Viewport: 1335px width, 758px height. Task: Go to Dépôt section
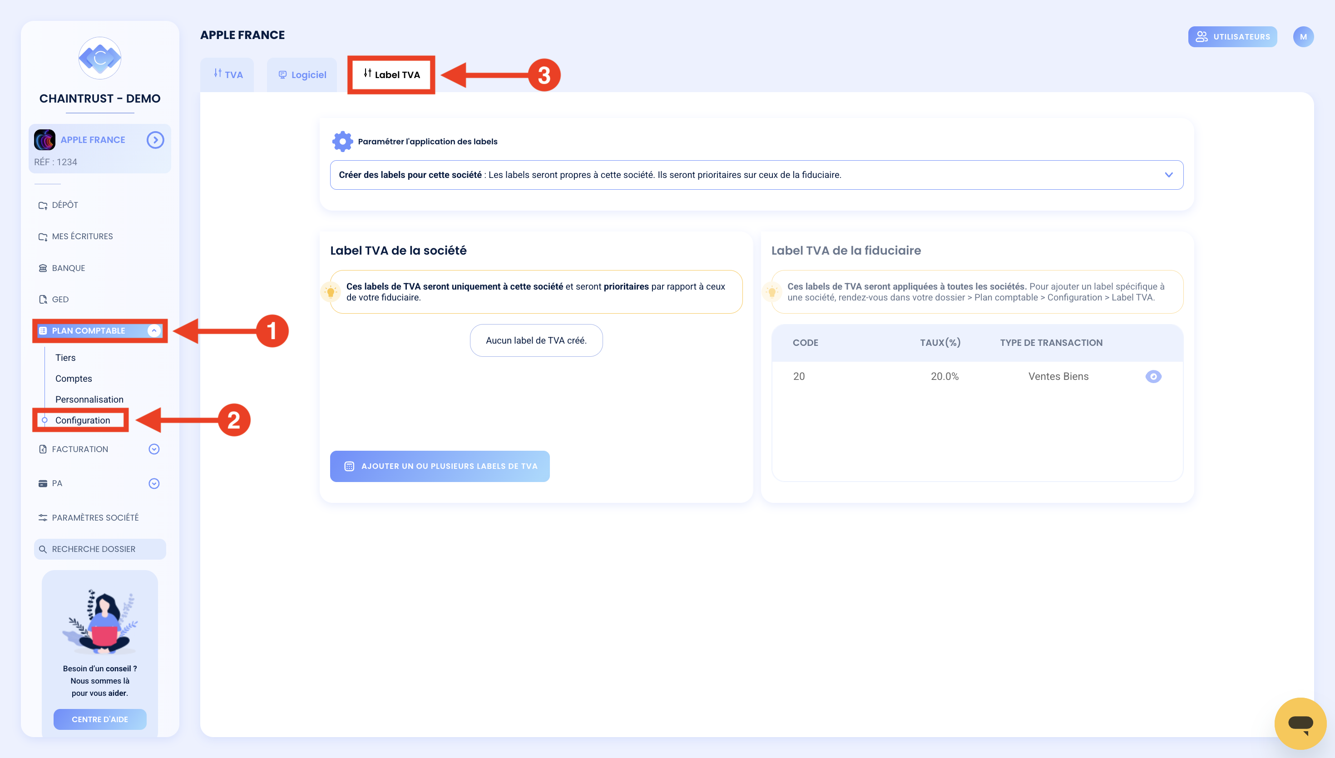[64, 205]
